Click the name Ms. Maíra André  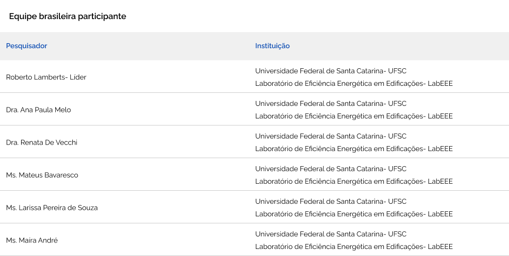point(32,240)
